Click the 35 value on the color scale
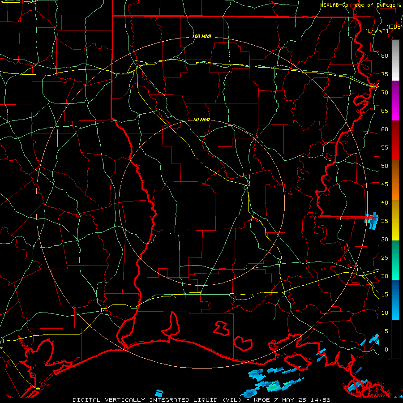Viewport: 403px width, 403px height. pos(385,221)
